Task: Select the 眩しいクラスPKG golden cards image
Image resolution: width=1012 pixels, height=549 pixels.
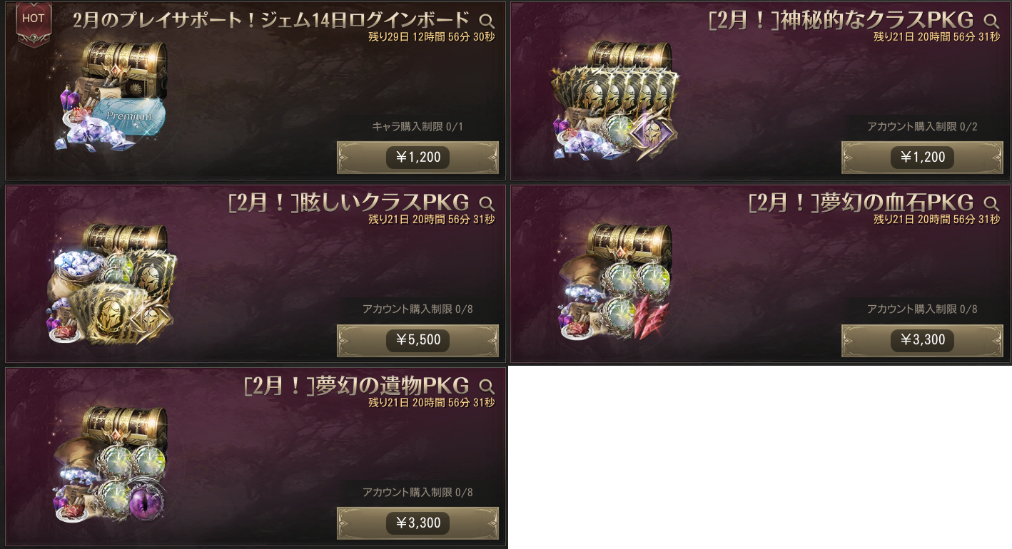Action: click(112, 283)
